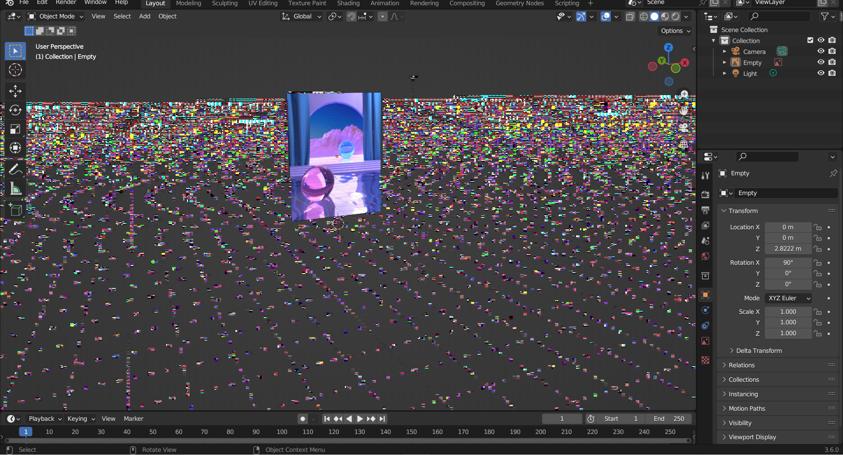Click the timeline playhead at frame 1

point(26,432)
